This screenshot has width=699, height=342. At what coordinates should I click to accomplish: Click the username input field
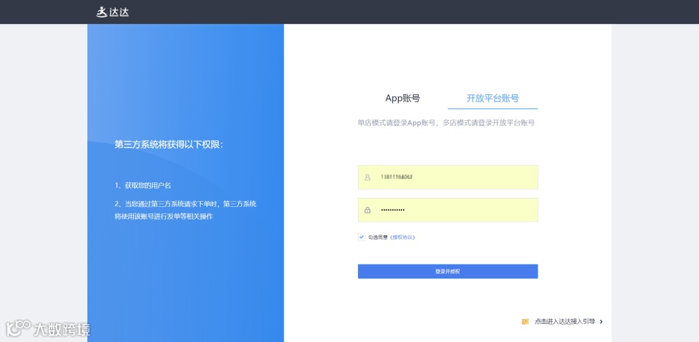point(448,177)
